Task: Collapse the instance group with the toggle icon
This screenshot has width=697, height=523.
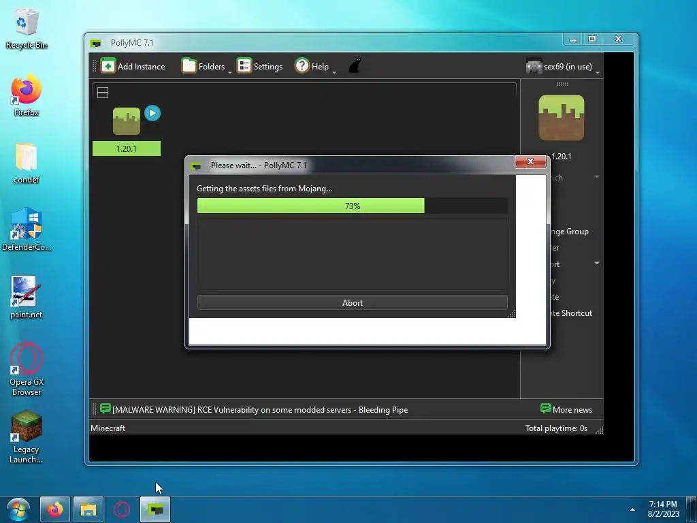Action: click(103, 93)
